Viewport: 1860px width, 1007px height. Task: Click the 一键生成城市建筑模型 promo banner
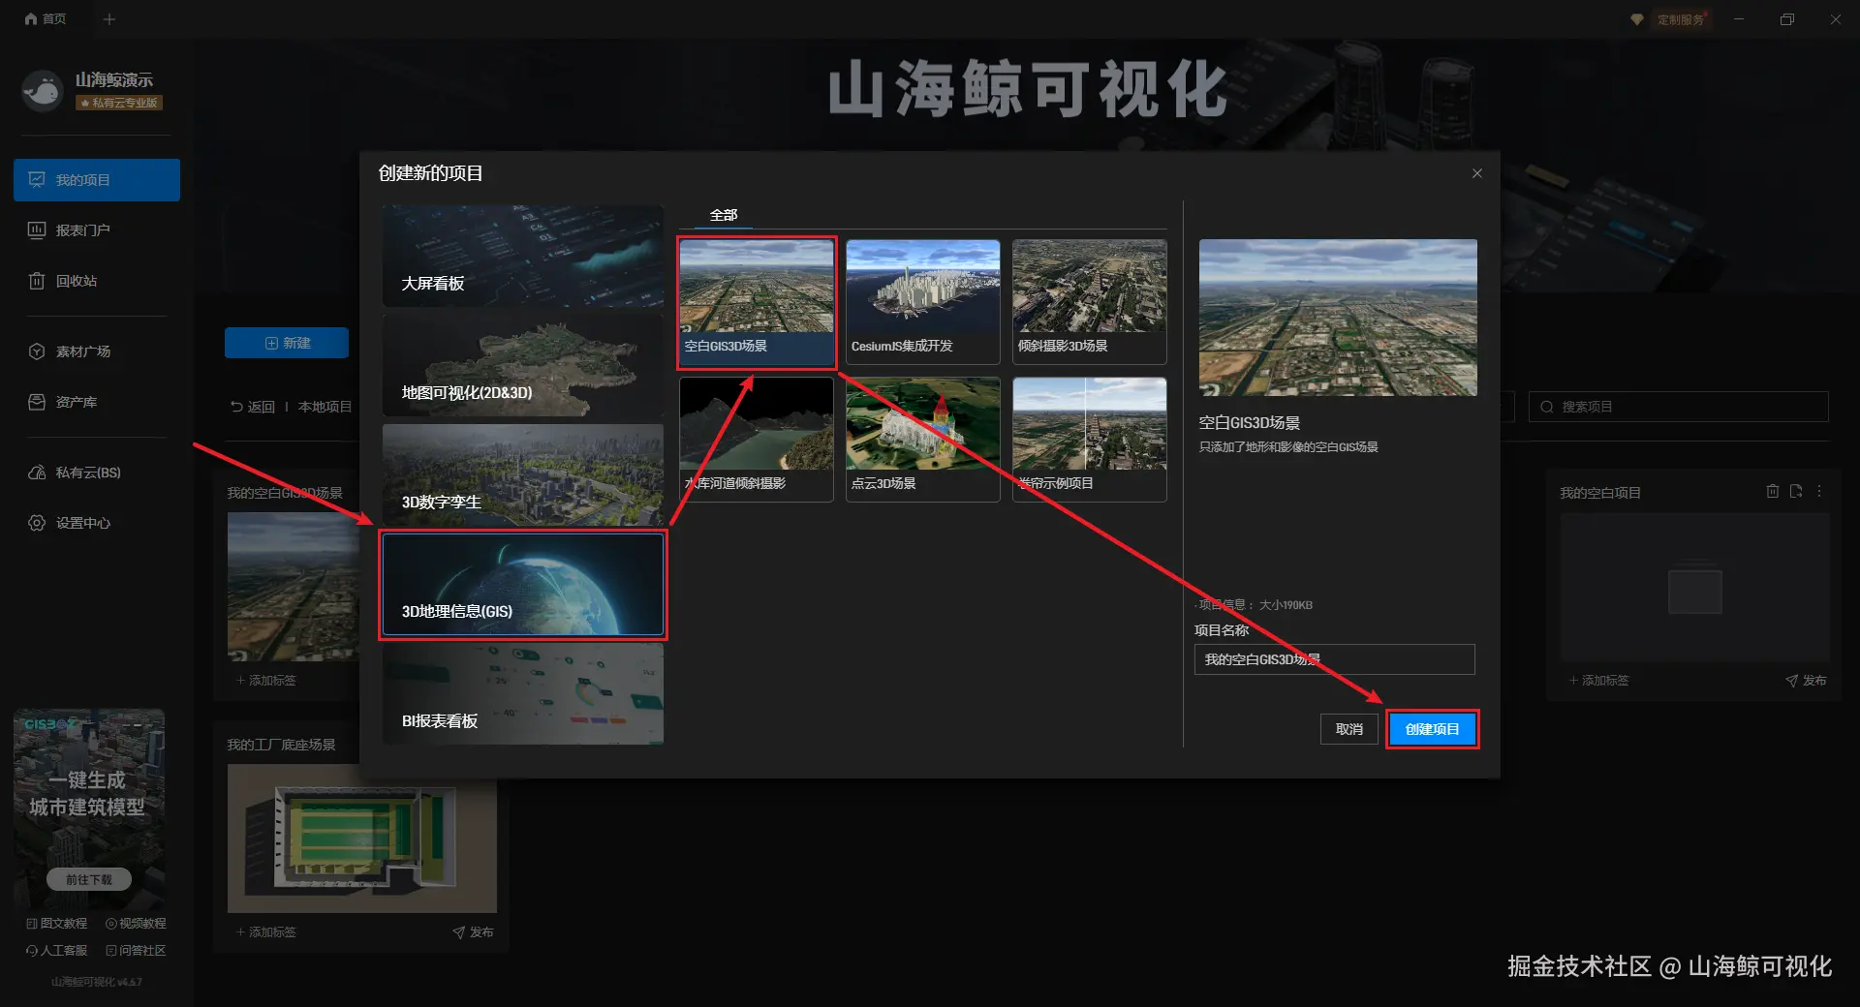(x=89, y=809)
